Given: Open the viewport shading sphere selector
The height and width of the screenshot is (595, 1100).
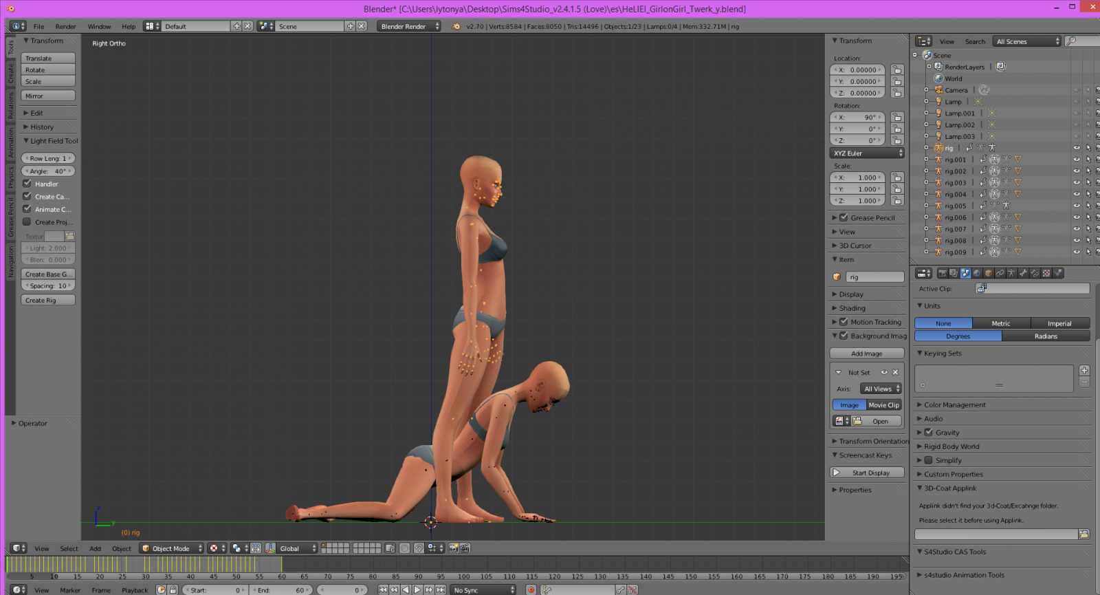Looking at the screenshot, I should click(x=217, y=548).
